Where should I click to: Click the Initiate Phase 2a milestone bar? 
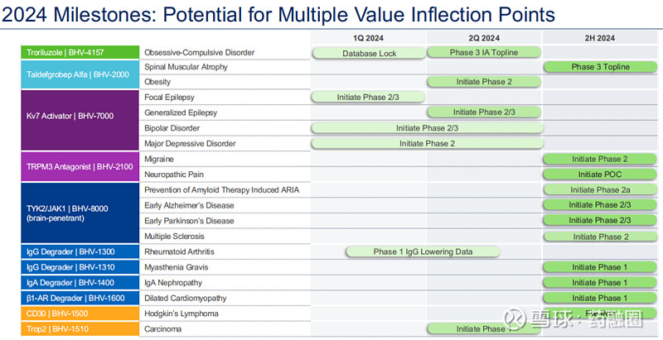pos(600,190)
